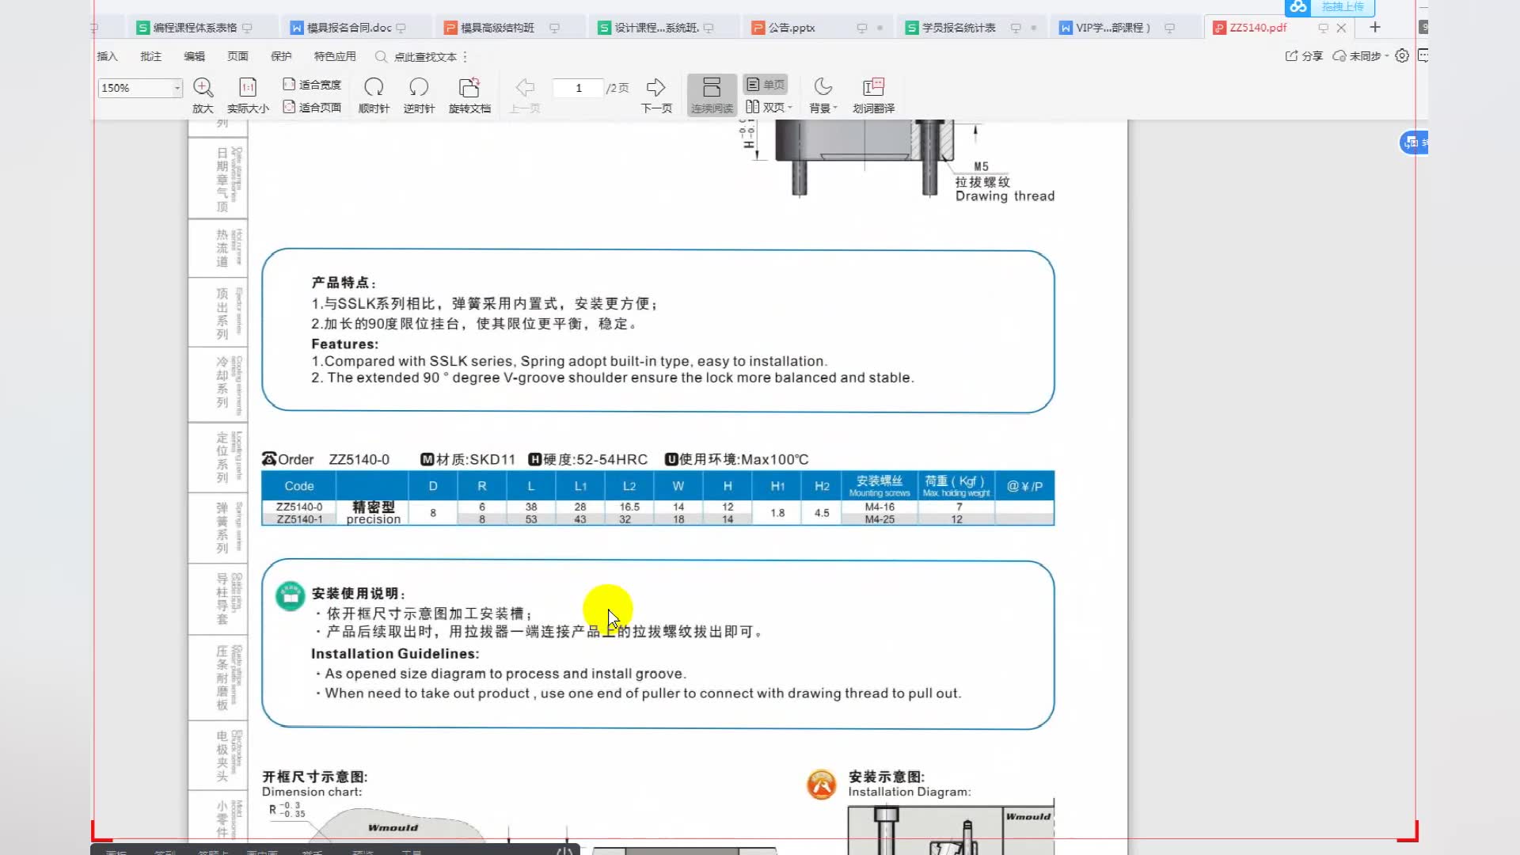
Task: Go to next page arrow
Action: [655, 88]
